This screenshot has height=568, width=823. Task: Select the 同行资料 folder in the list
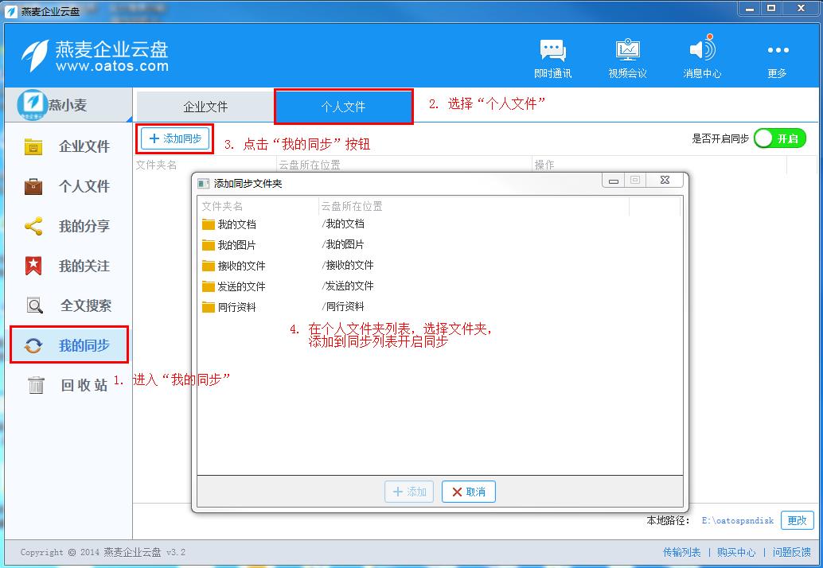[236, 307]
